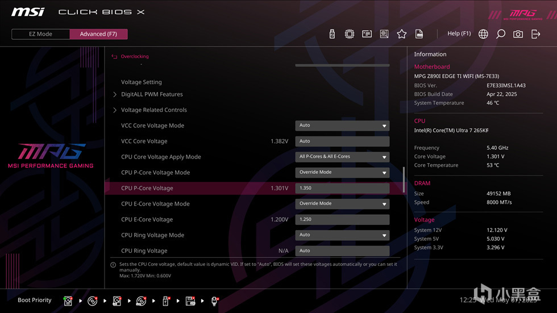Open the M-Flash USB update icon
Image resolution: width=557 pixels, height=313 pixels.
click(x=332, y=34)
